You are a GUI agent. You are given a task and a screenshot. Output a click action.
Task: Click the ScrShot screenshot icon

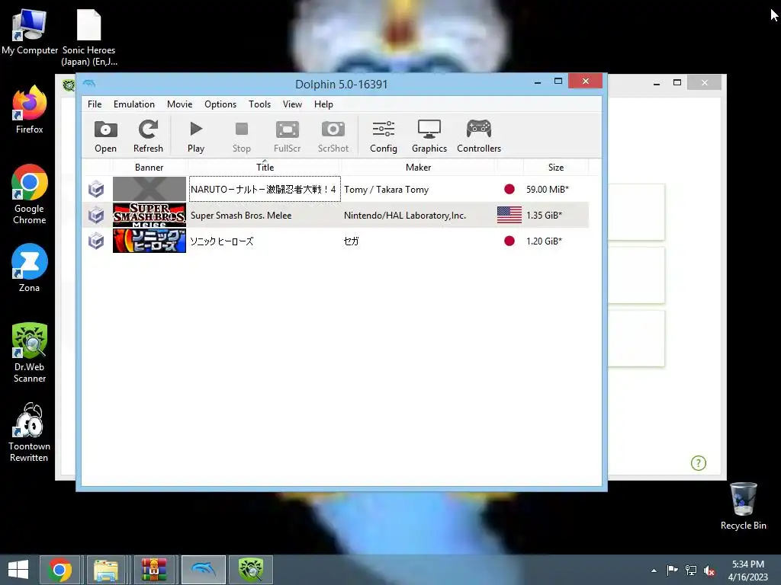point(333,136)
